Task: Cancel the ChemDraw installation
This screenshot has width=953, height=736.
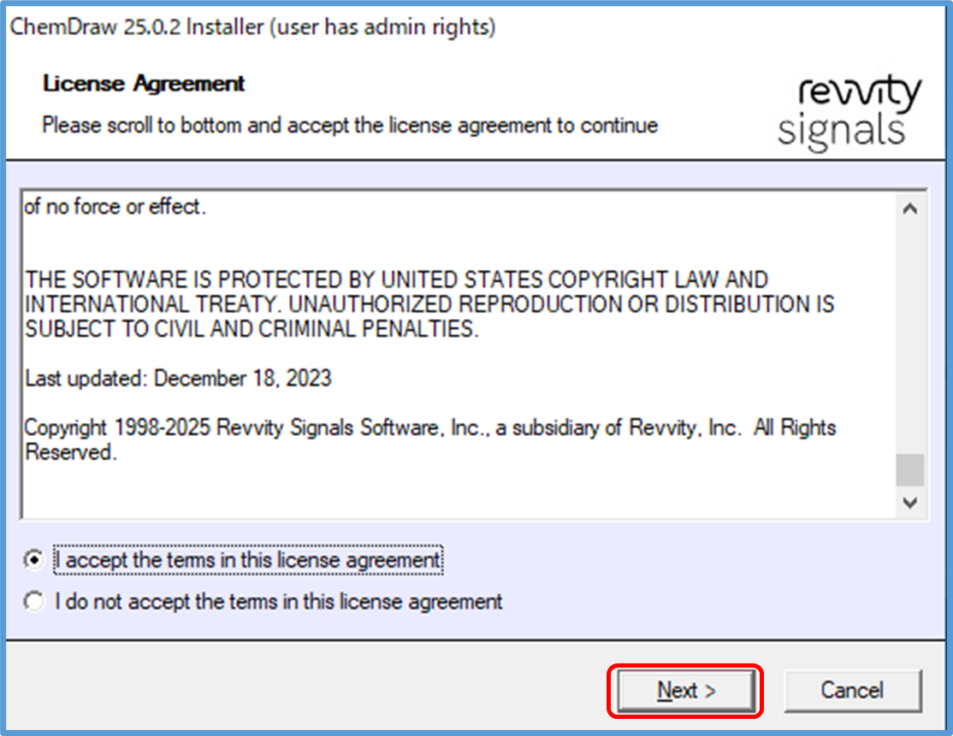Action: click(x=852, y=691)
